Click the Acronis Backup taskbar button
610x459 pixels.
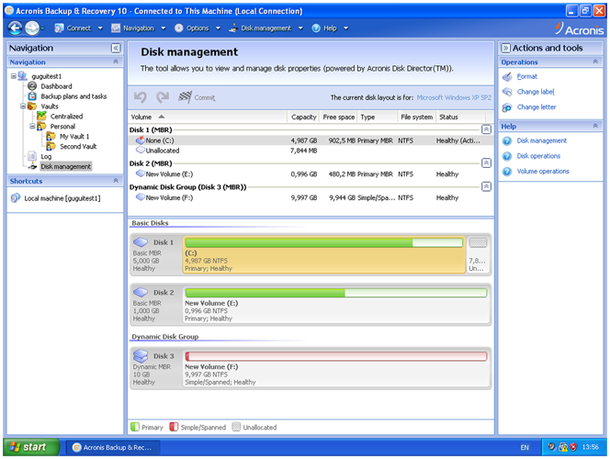pos(112,447)
